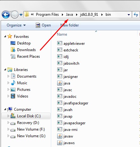Click the New folder button

[70, 25]
